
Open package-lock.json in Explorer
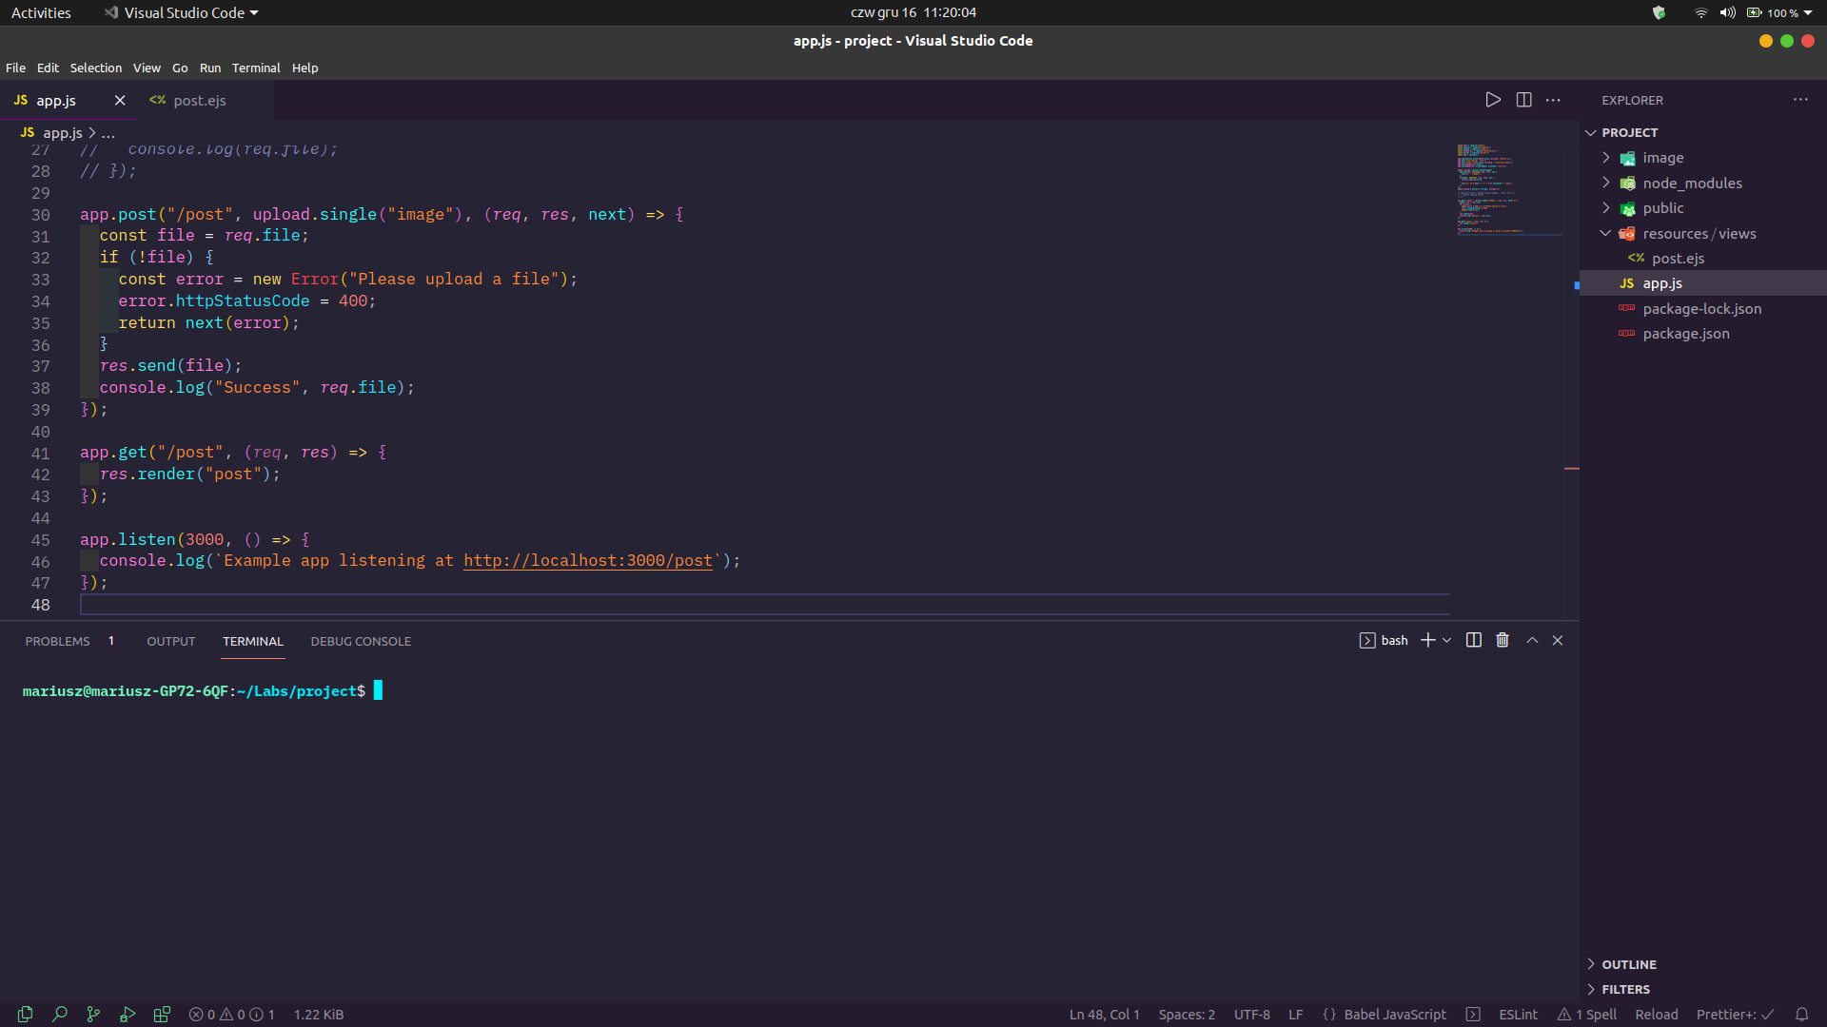(x=1701, y=309)
